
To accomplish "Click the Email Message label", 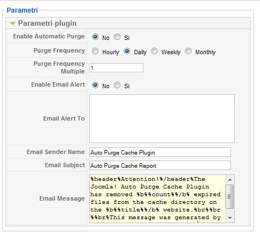I will point(62,198).
